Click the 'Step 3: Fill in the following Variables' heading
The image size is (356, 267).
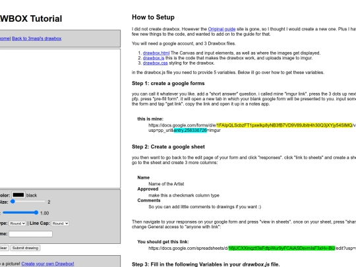click(206, 264)
